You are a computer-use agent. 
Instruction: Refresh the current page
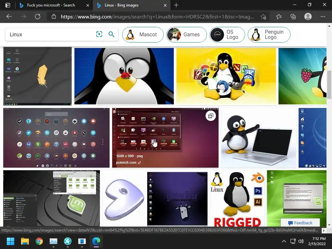pos(38,17)
